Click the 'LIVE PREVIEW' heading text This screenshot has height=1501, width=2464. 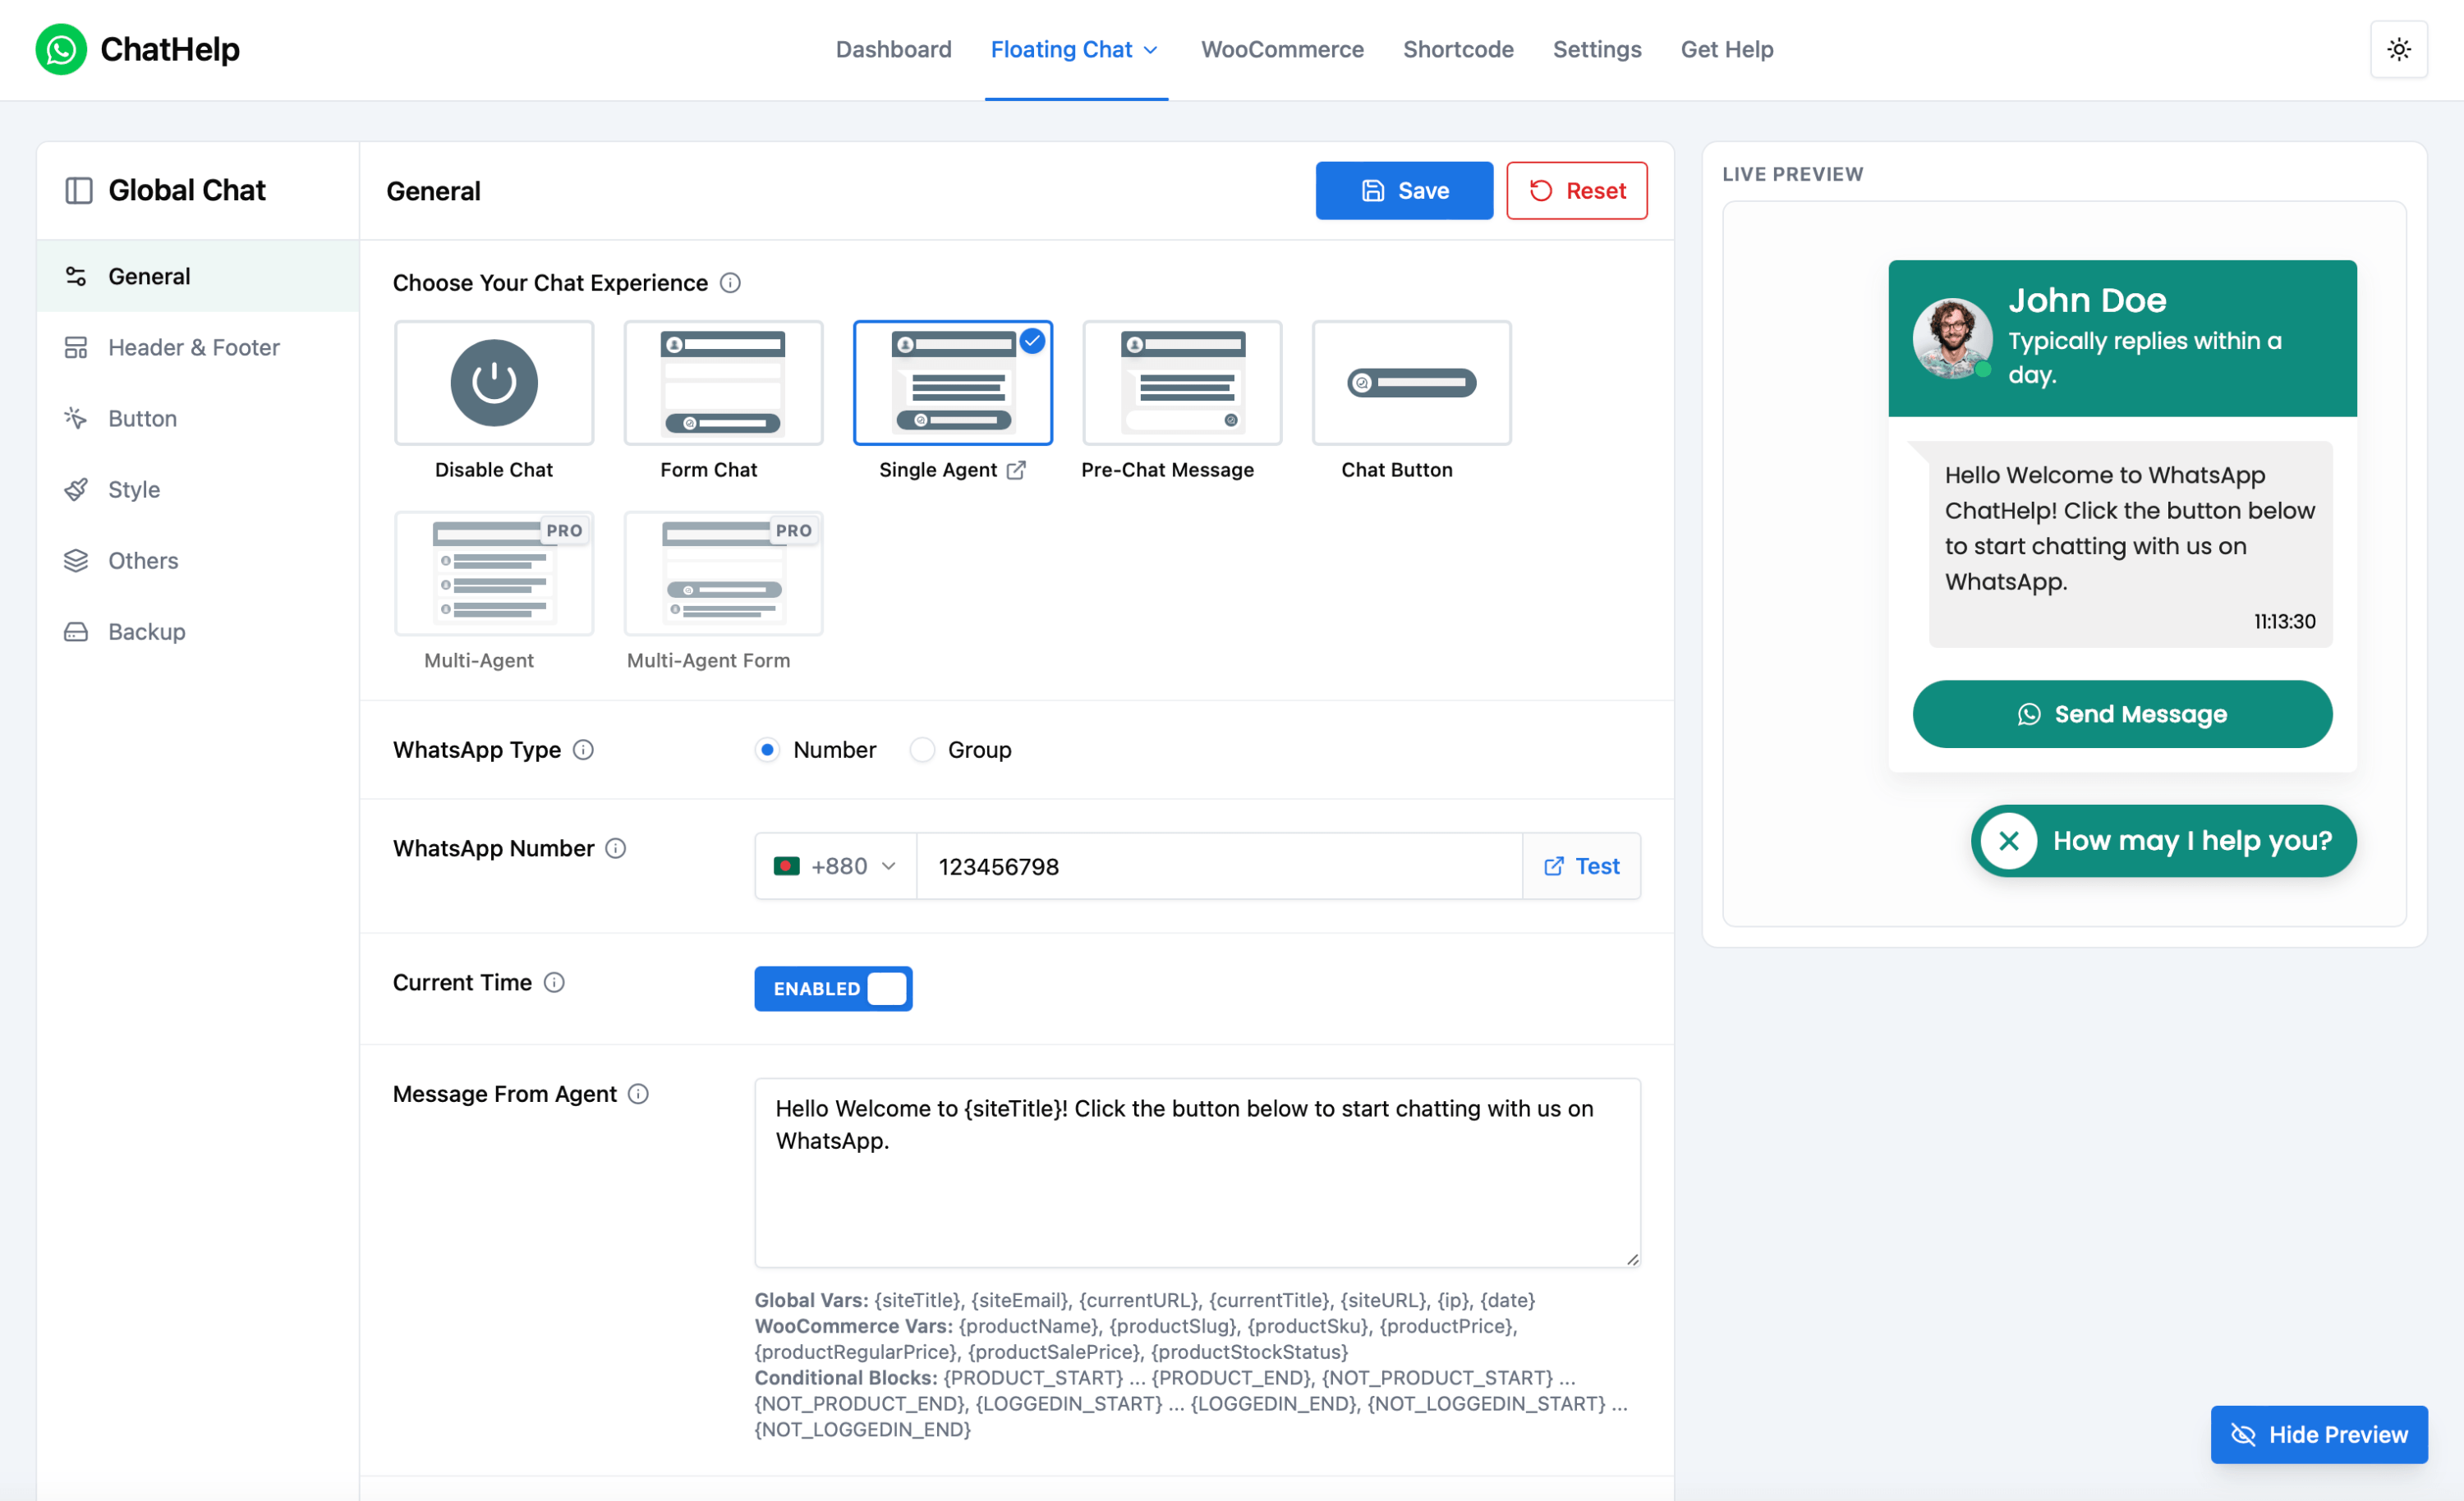1792,174
